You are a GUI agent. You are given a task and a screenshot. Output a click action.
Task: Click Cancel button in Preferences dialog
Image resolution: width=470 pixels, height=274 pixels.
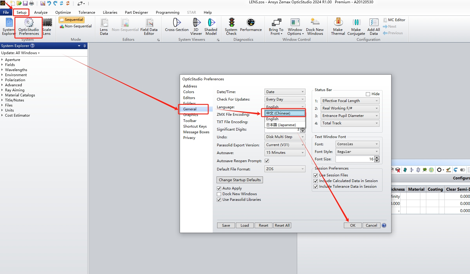coord(371,226)
